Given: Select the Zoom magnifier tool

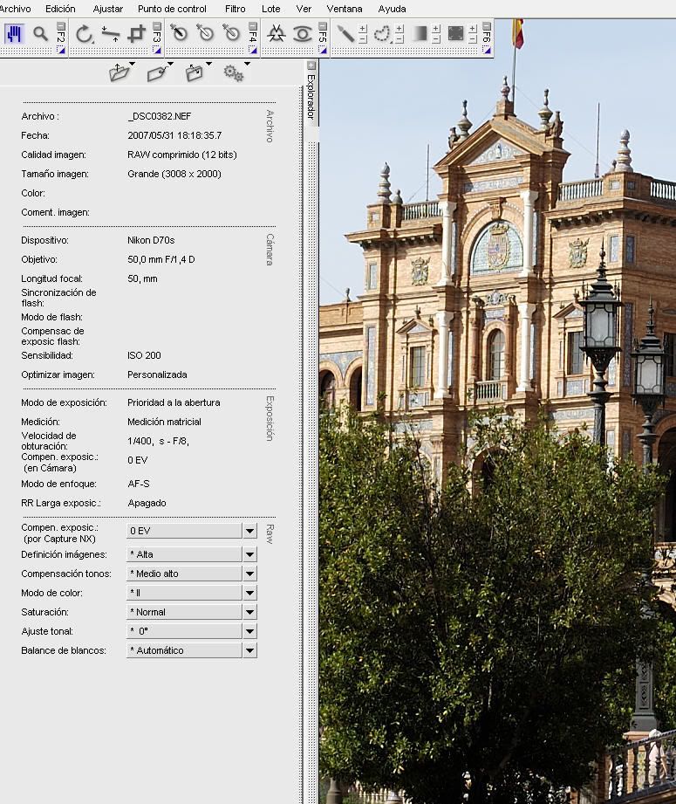Looking at the screenshot, I should pyautogui.click(x=40, y=34).
